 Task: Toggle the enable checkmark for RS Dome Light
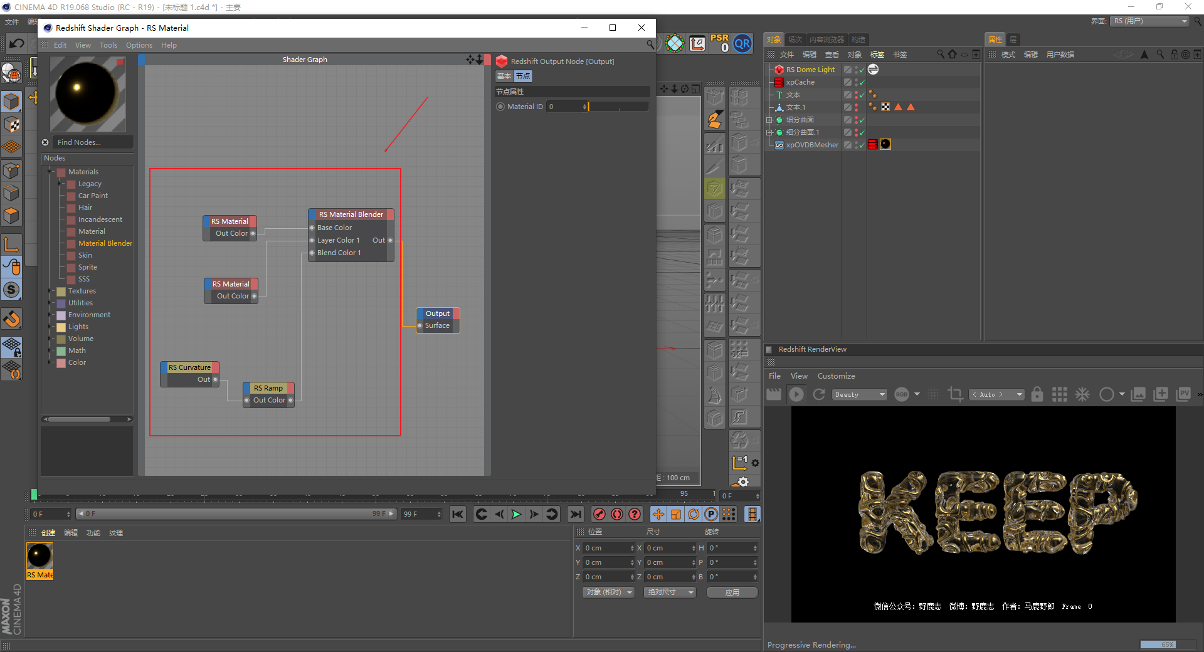coord(862,70)
